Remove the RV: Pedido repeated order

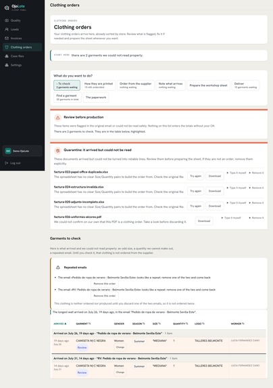(105, 296)
